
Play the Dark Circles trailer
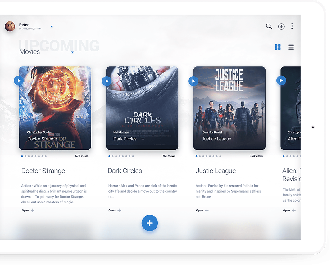pyautogui.click(x=107, y=81)
